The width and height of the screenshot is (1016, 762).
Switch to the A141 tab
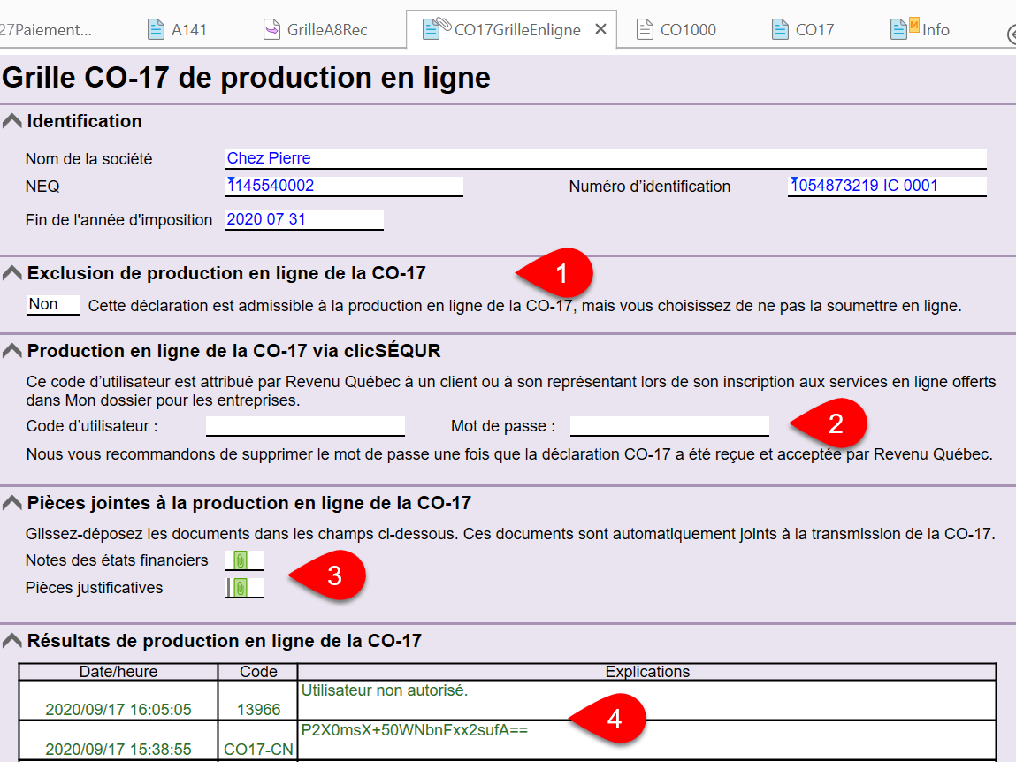tap(177, 30)
